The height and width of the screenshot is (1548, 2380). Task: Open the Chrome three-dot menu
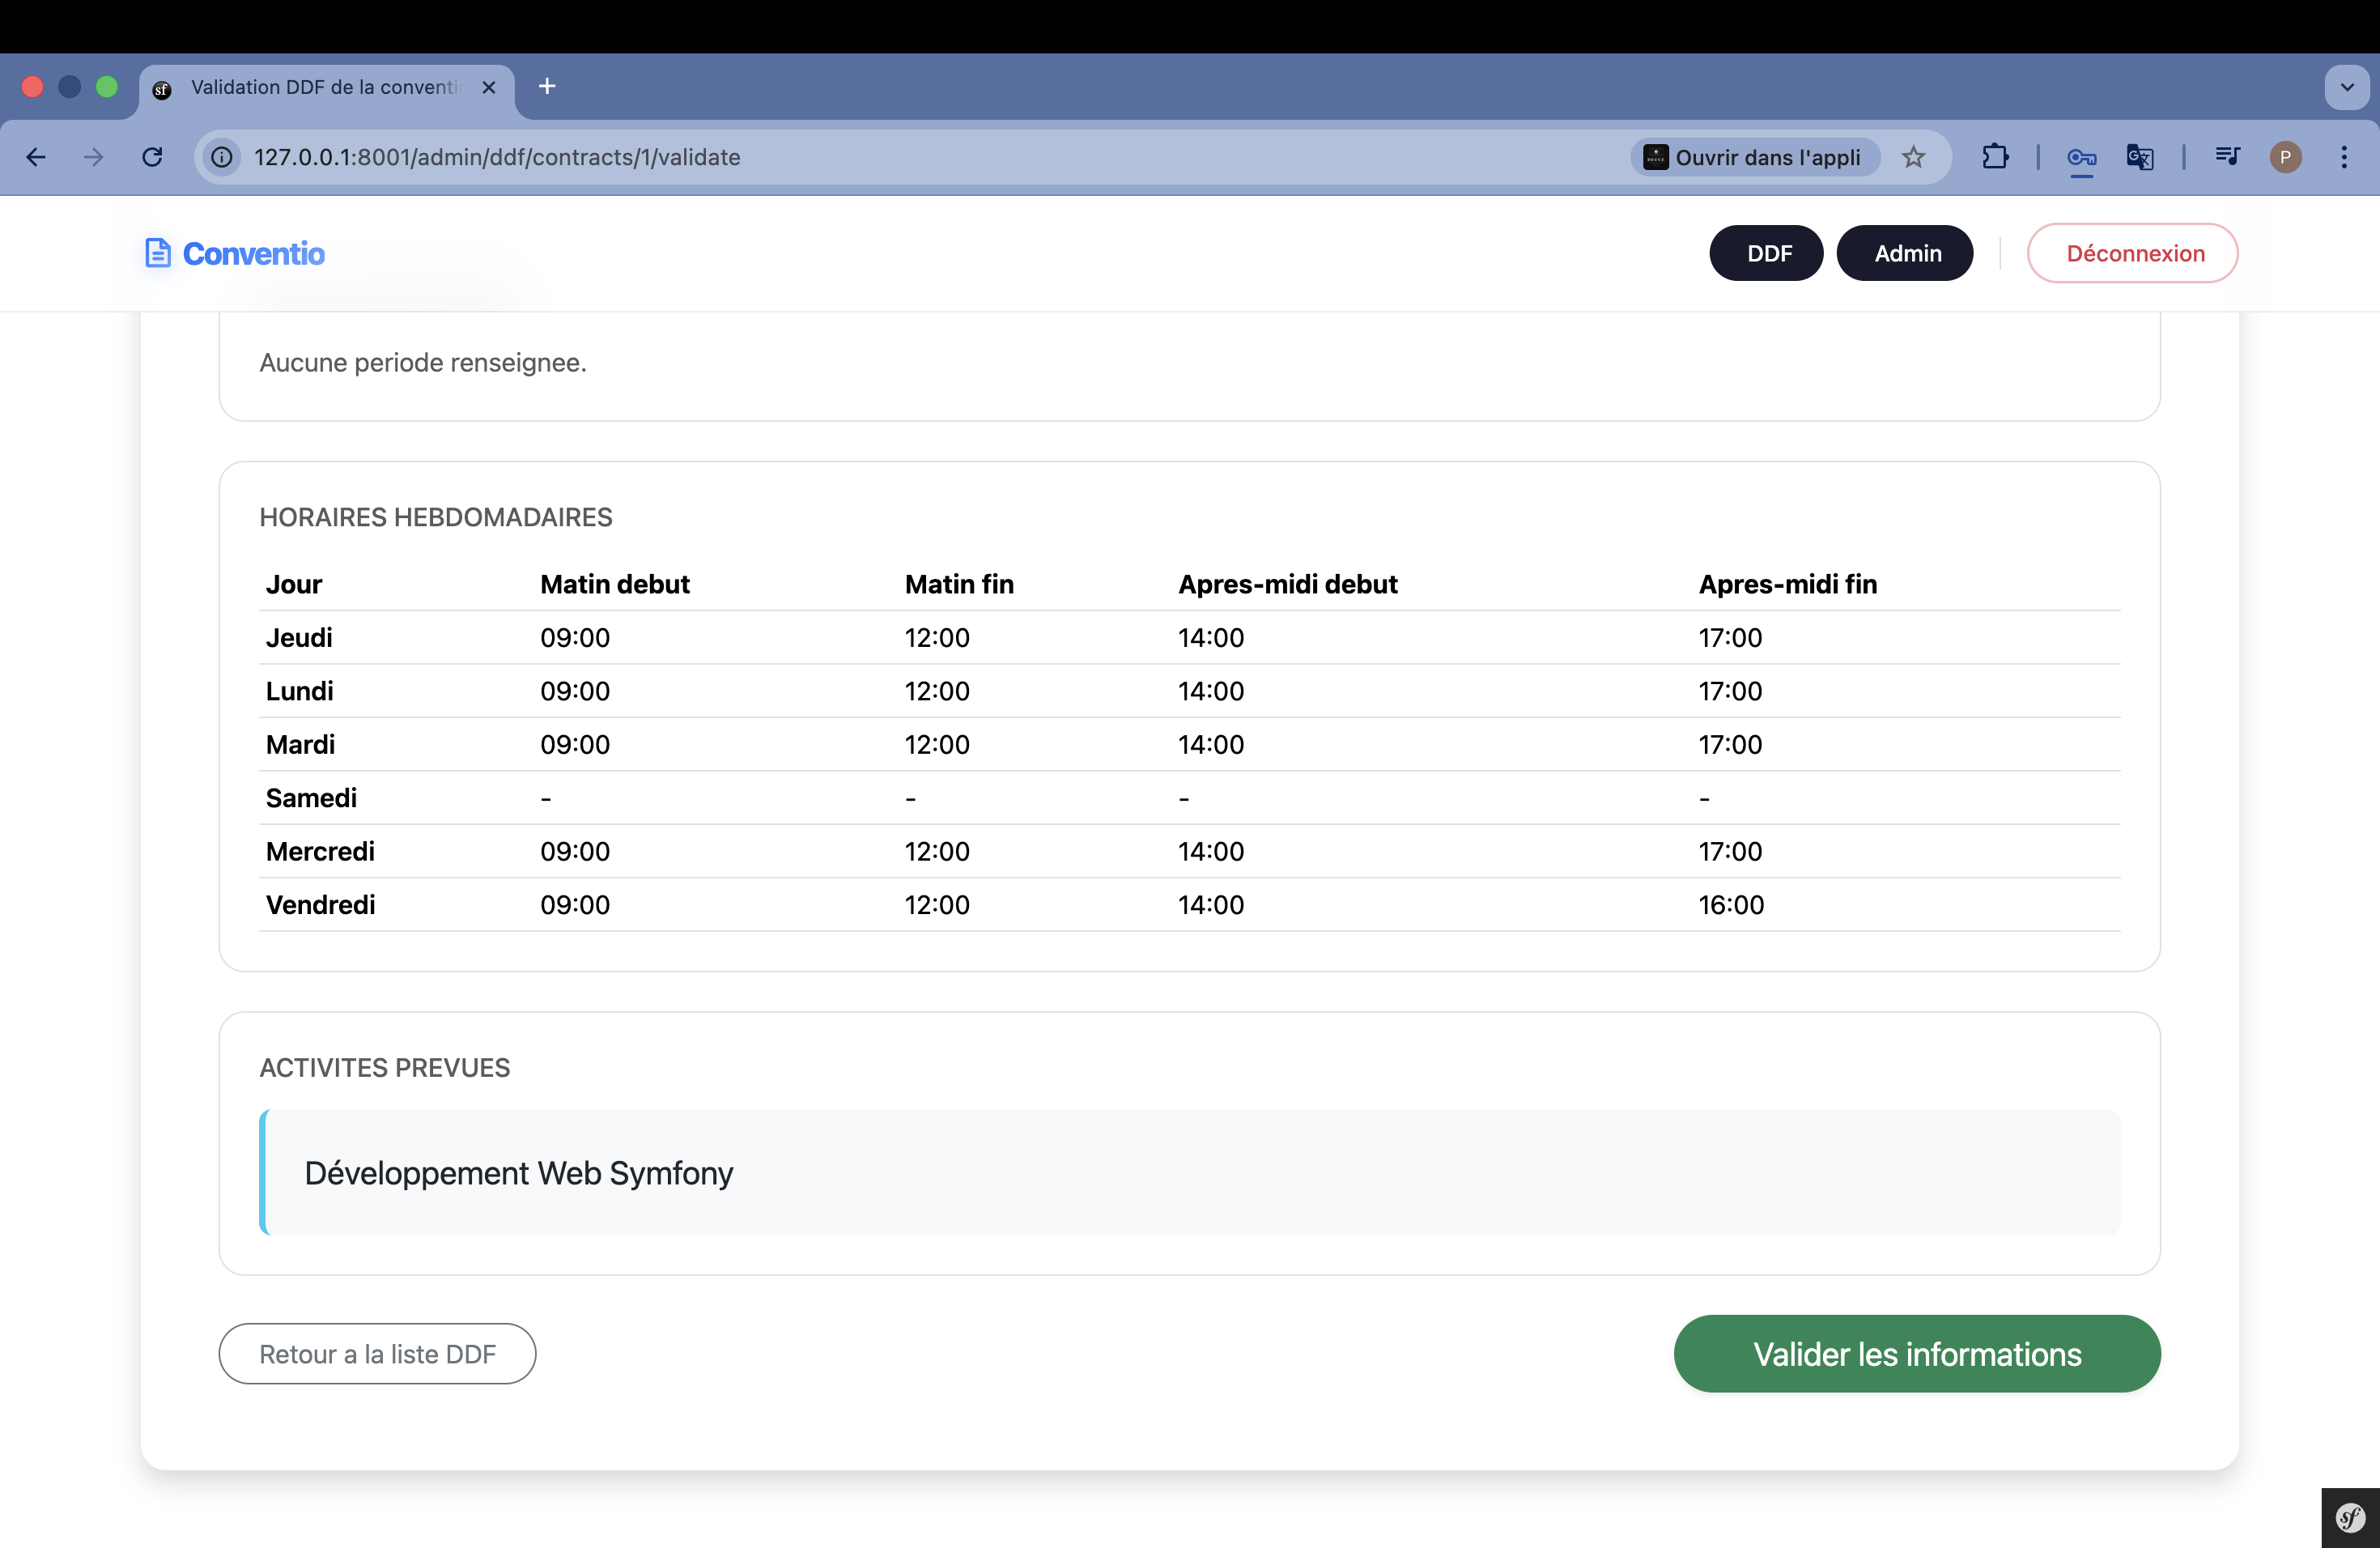pyautogui.click(x=2345, y=157)
